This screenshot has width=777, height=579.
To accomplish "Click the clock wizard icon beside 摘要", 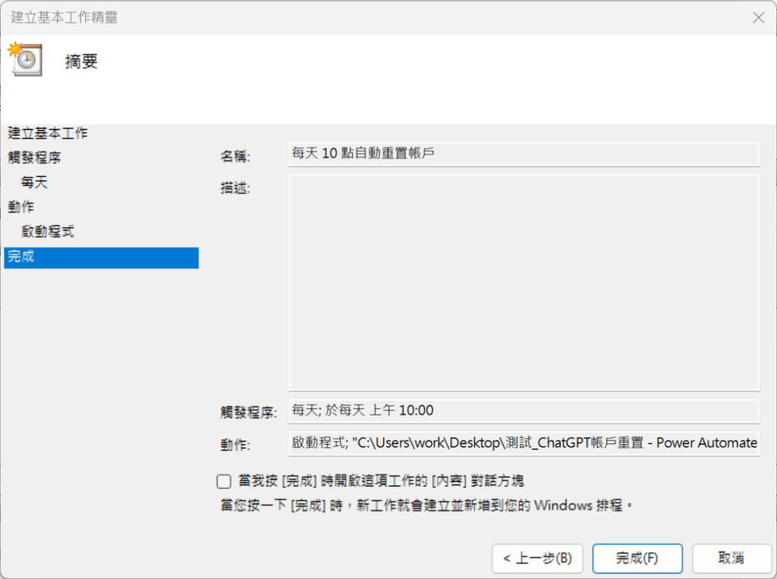I will point(25,60).
